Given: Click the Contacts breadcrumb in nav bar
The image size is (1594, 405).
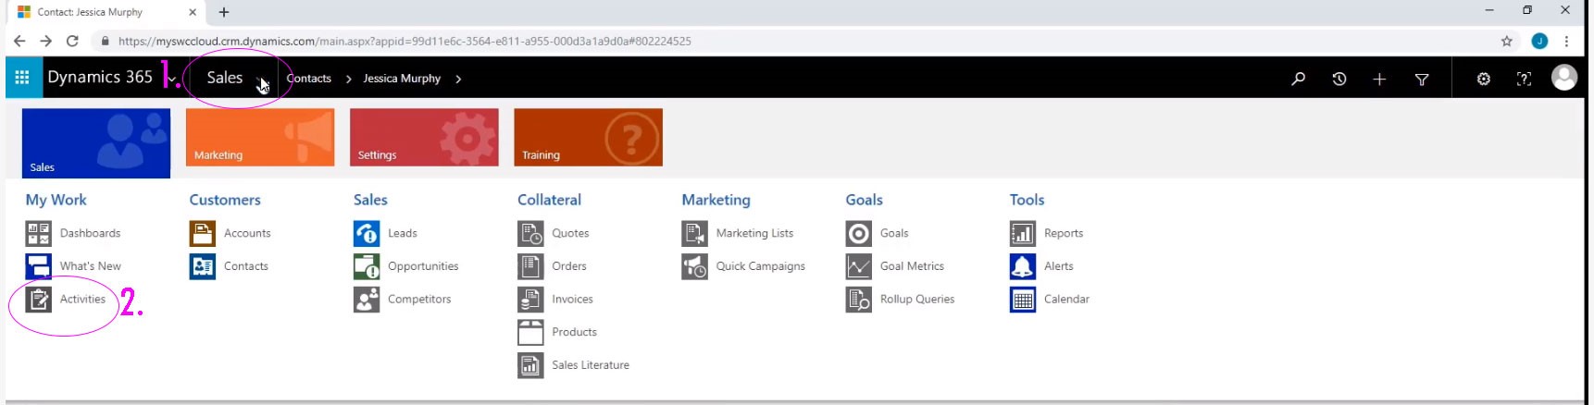Looking at the screenshot, I should click(309, 79).
